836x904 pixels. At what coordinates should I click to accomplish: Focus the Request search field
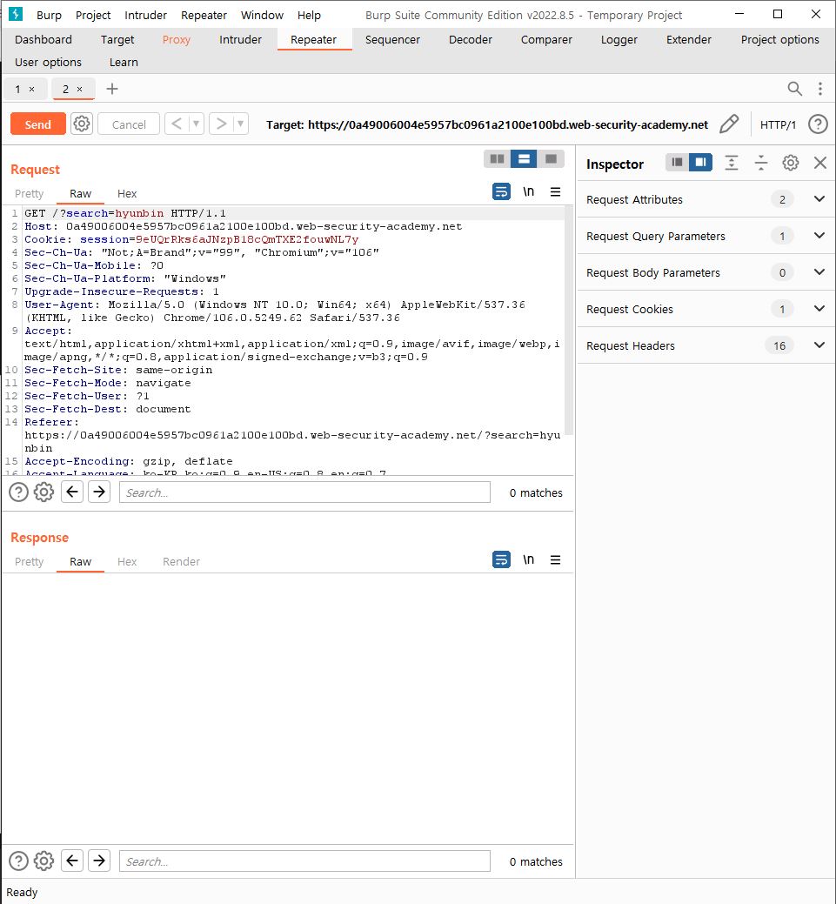(304, 492)
